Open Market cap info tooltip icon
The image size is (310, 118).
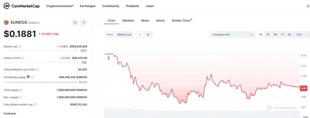click(20, 47)
